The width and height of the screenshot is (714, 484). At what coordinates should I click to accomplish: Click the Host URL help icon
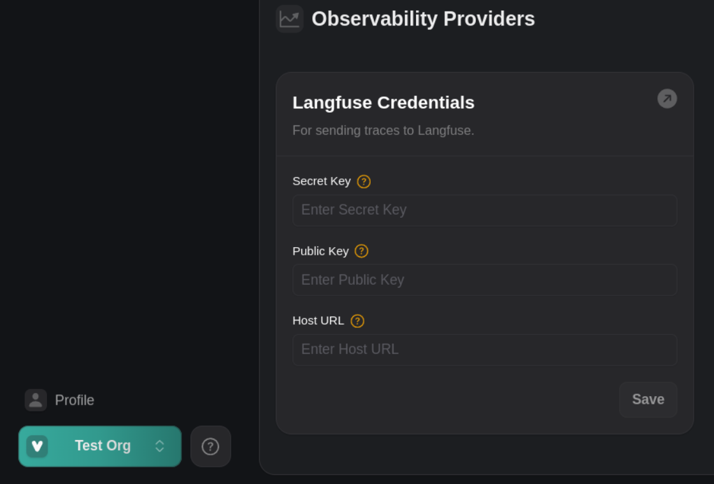[x=357, y=321]
